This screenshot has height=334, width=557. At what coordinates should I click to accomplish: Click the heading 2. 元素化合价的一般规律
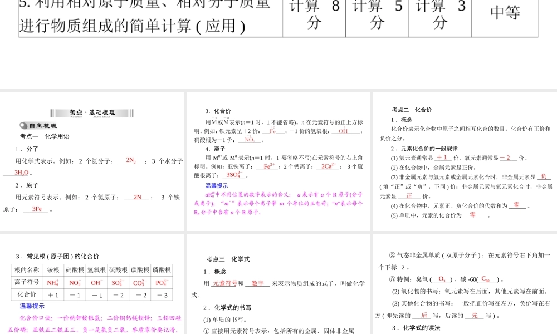coord(424,149)
